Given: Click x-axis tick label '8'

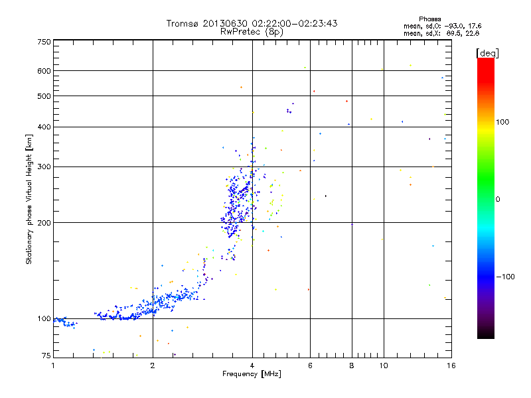Looking at the screenshot, I should (352, 365).
